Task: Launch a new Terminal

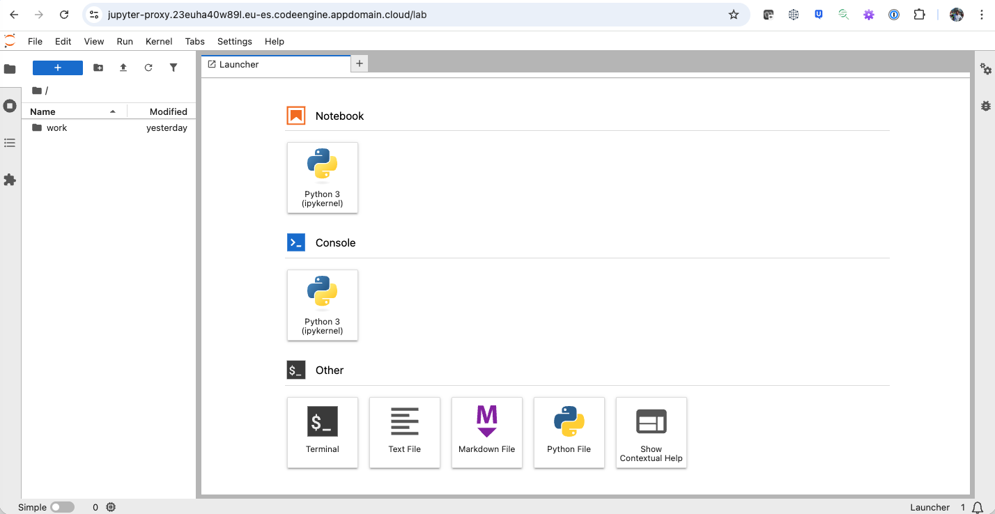Action: [x=323, y=433]
